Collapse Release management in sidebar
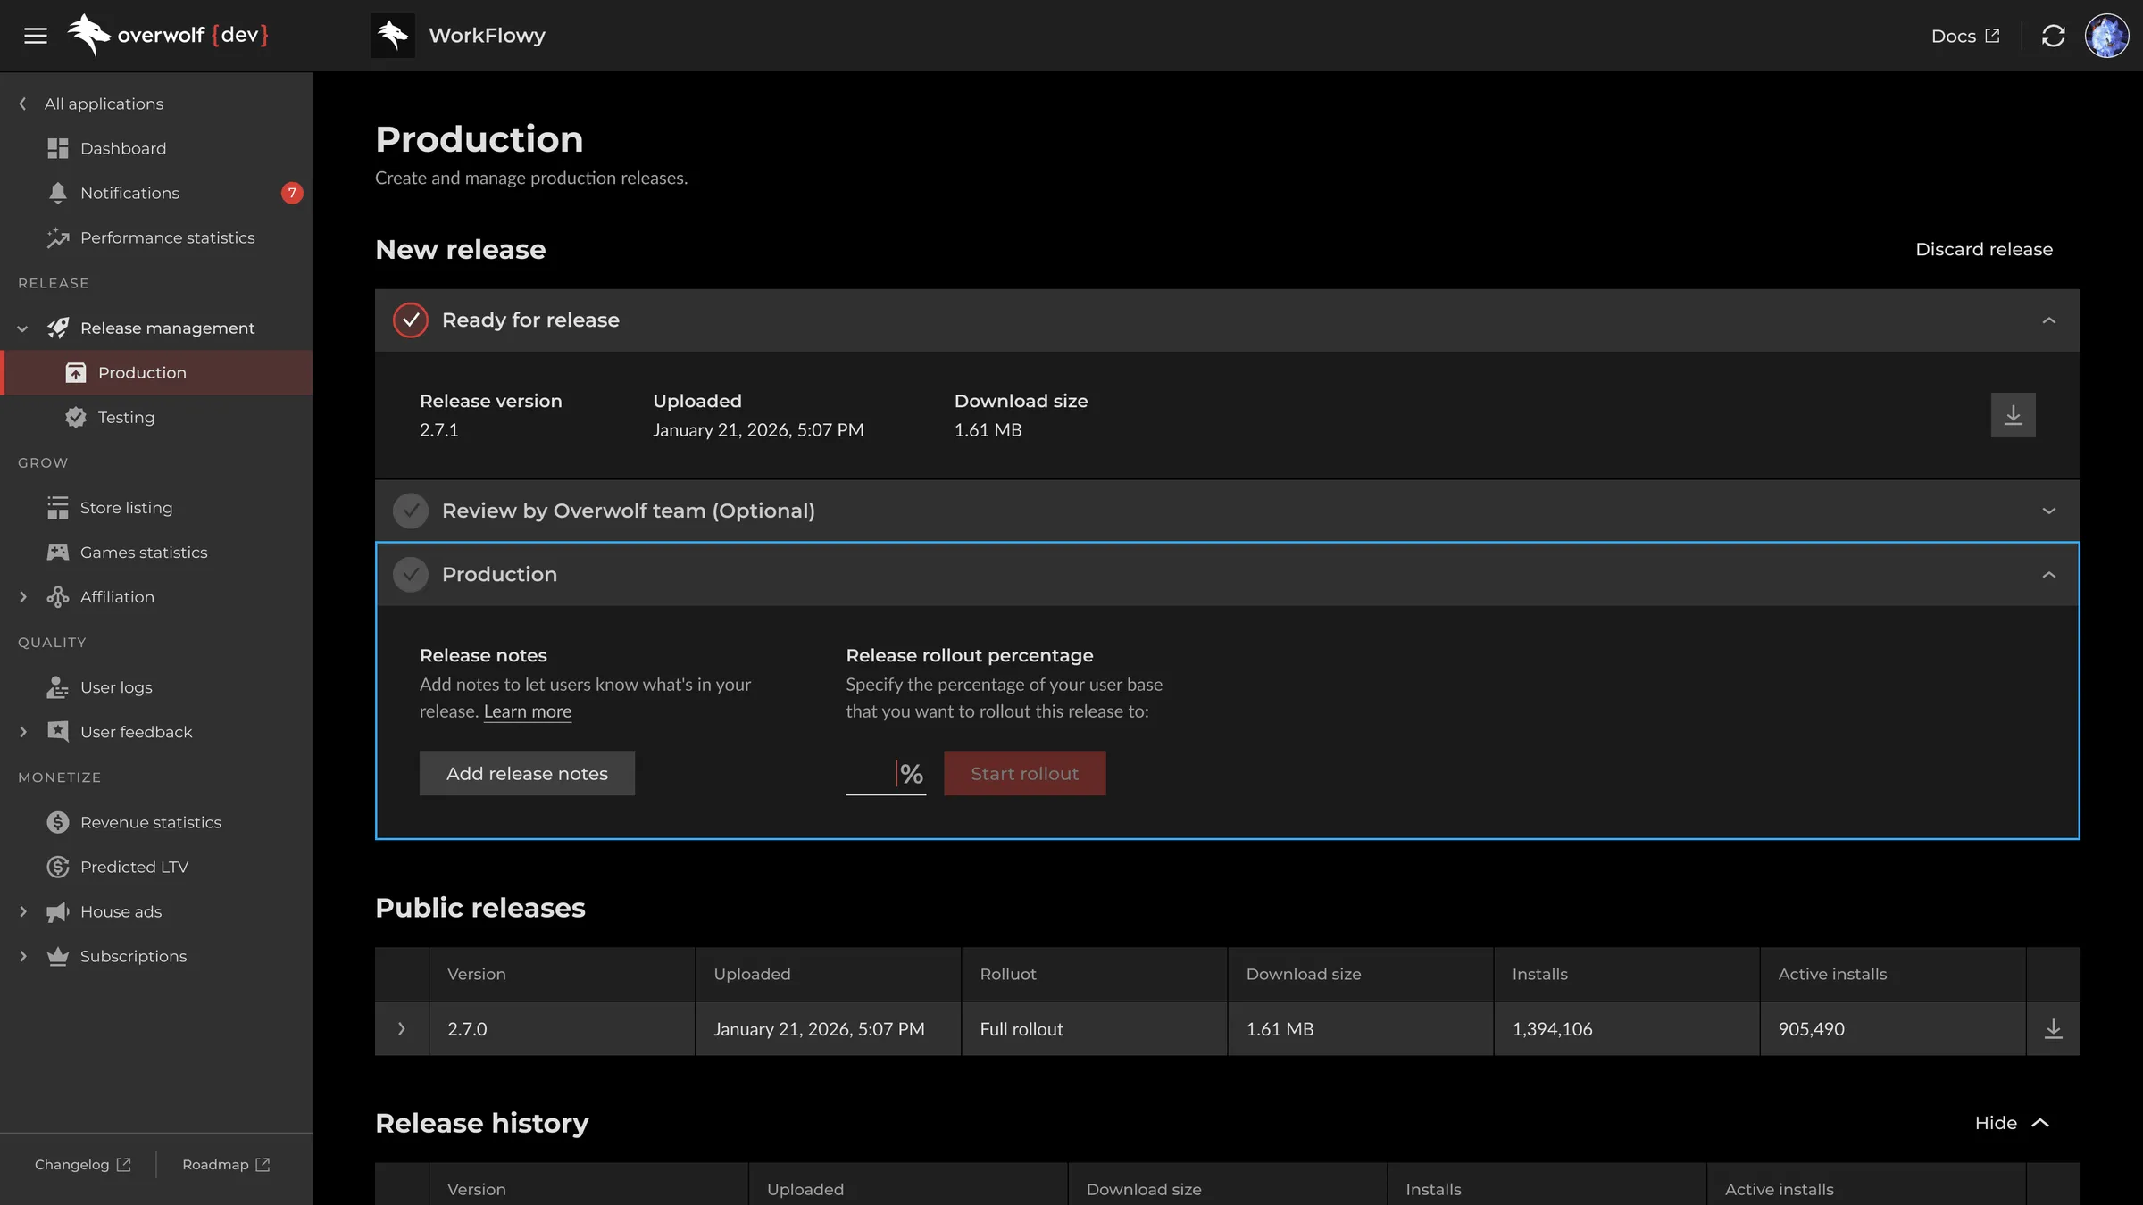2143x1205 pixels. click(x=22, y=328)
